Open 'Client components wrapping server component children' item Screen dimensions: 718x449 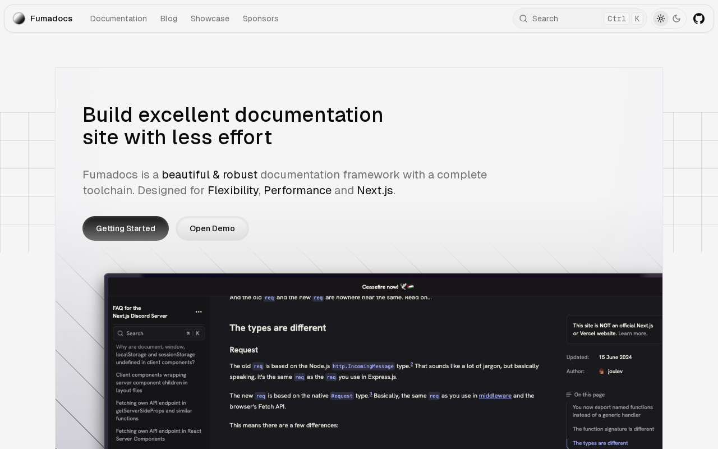point(152,383)
